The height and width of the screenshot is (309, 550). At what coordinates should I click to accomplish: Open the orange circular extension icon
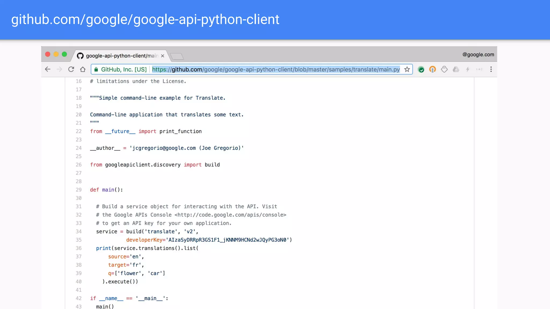433,69
